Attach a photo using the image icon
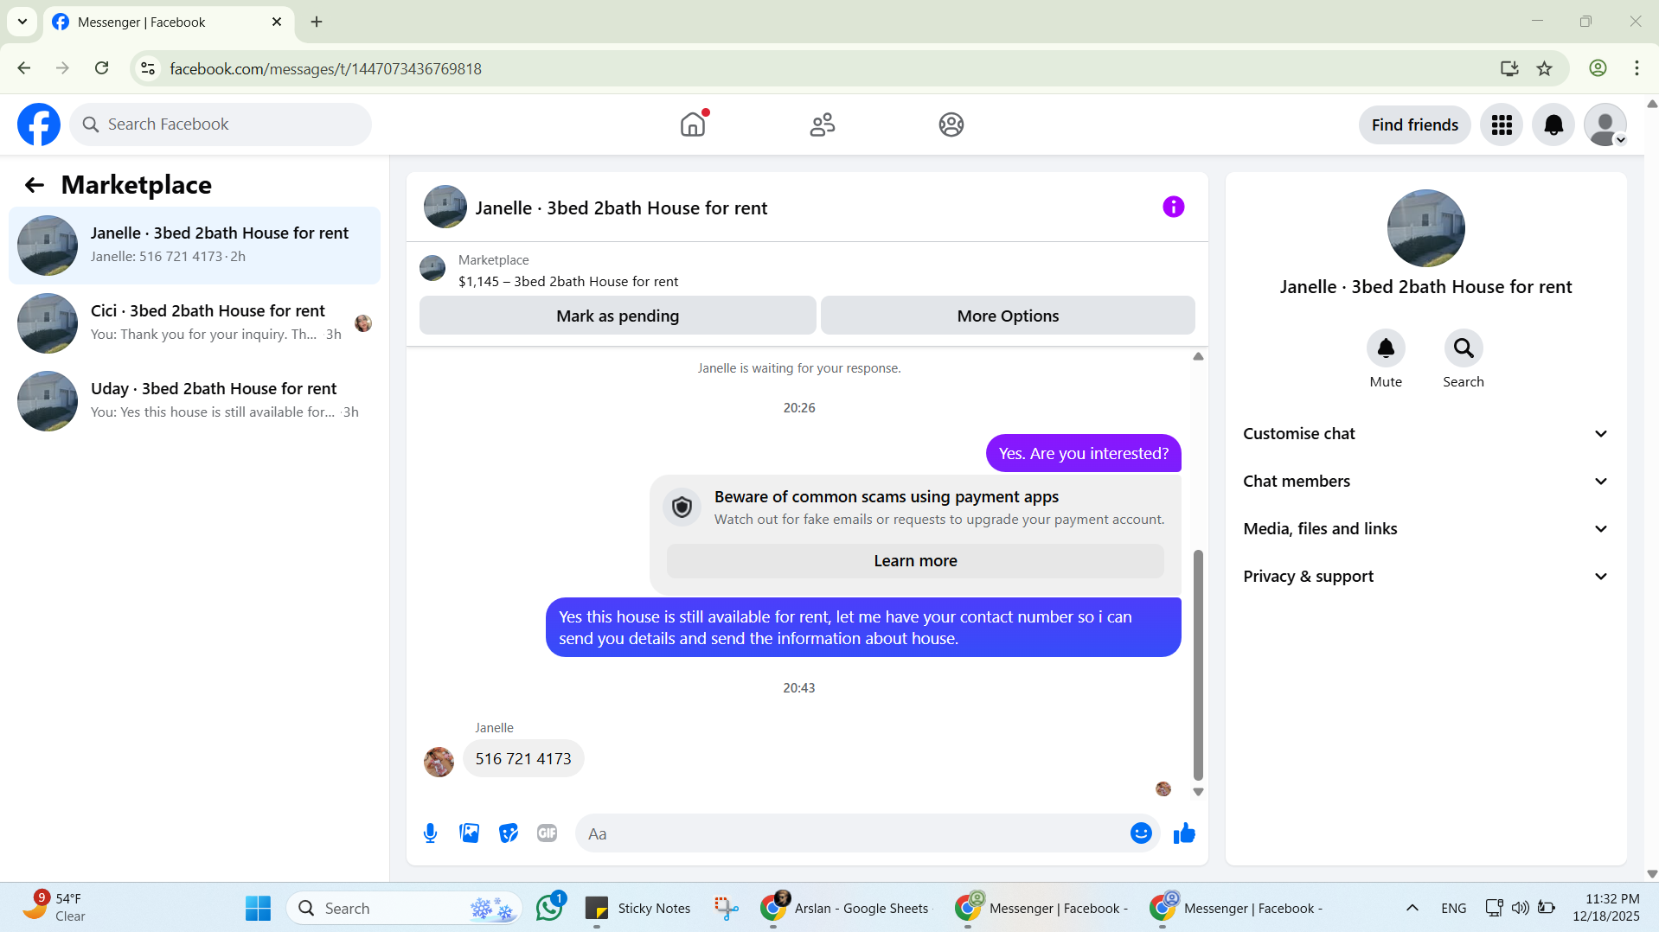Screen dimensions: 1659x932 [469, 833]
